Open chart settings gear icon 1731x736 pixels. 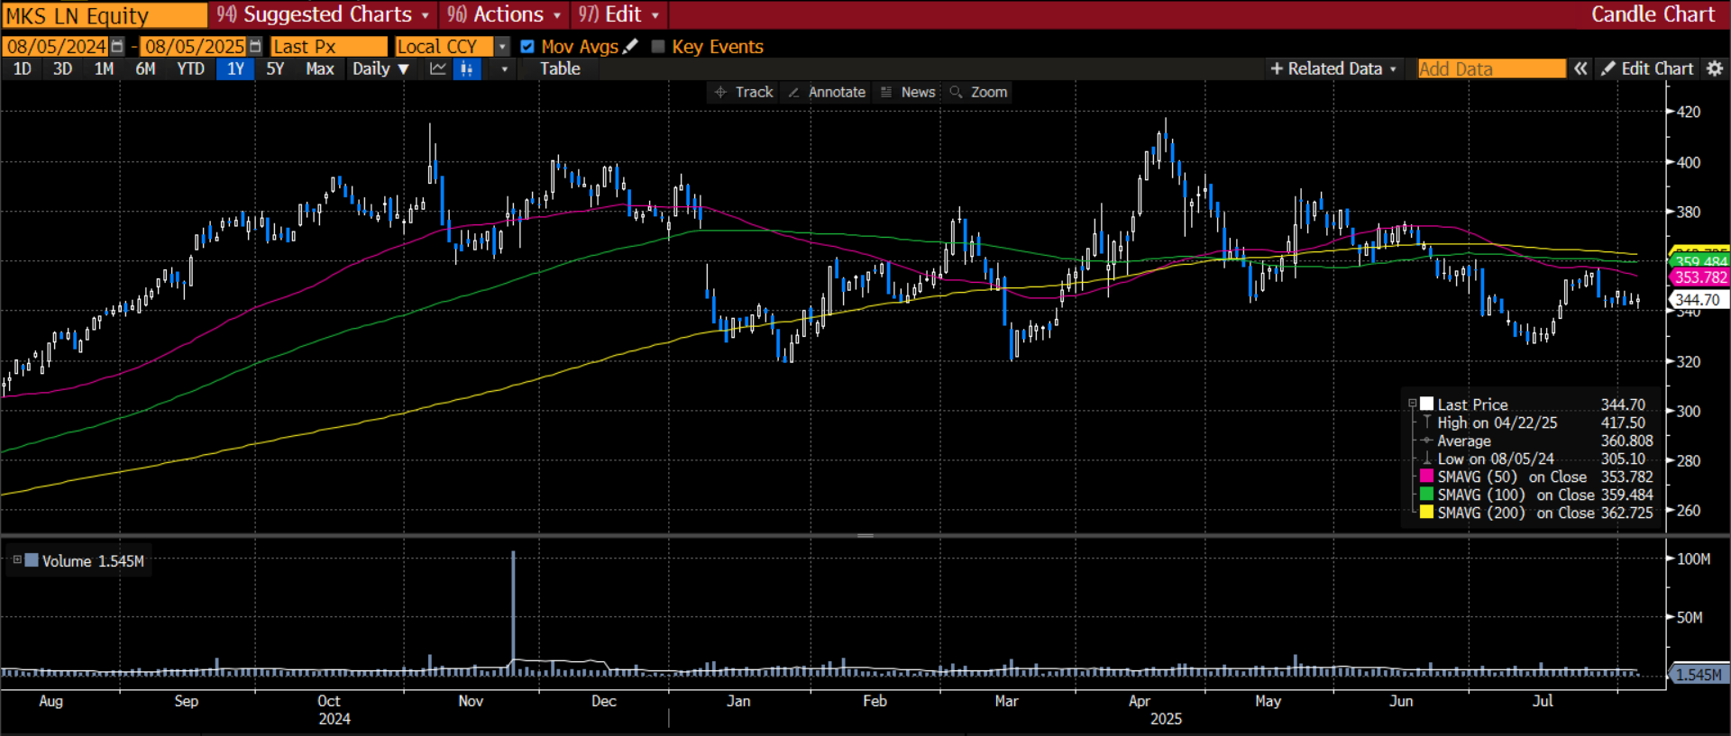[x=1715, y=68]
